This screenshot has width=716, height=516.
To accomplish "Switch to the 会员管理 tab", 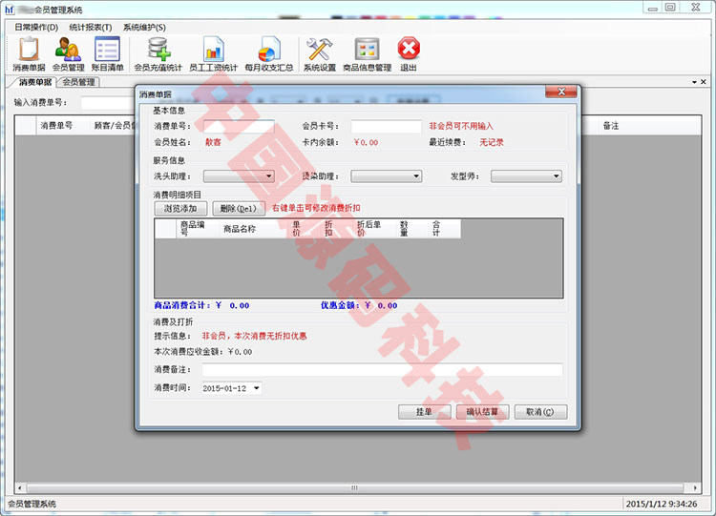I will (78, 82).
